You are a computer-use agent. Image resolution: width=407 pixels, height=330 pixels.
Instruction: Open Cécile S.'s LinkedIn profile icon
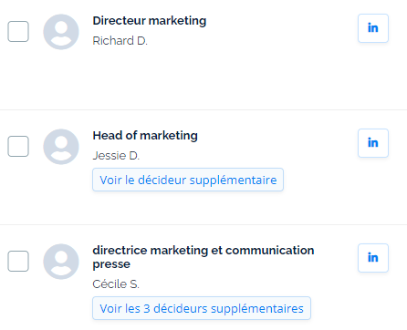coord(373,258)
